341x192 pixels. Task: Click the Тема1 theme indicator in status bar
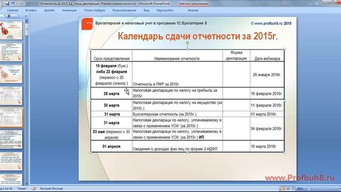[22, 188]
